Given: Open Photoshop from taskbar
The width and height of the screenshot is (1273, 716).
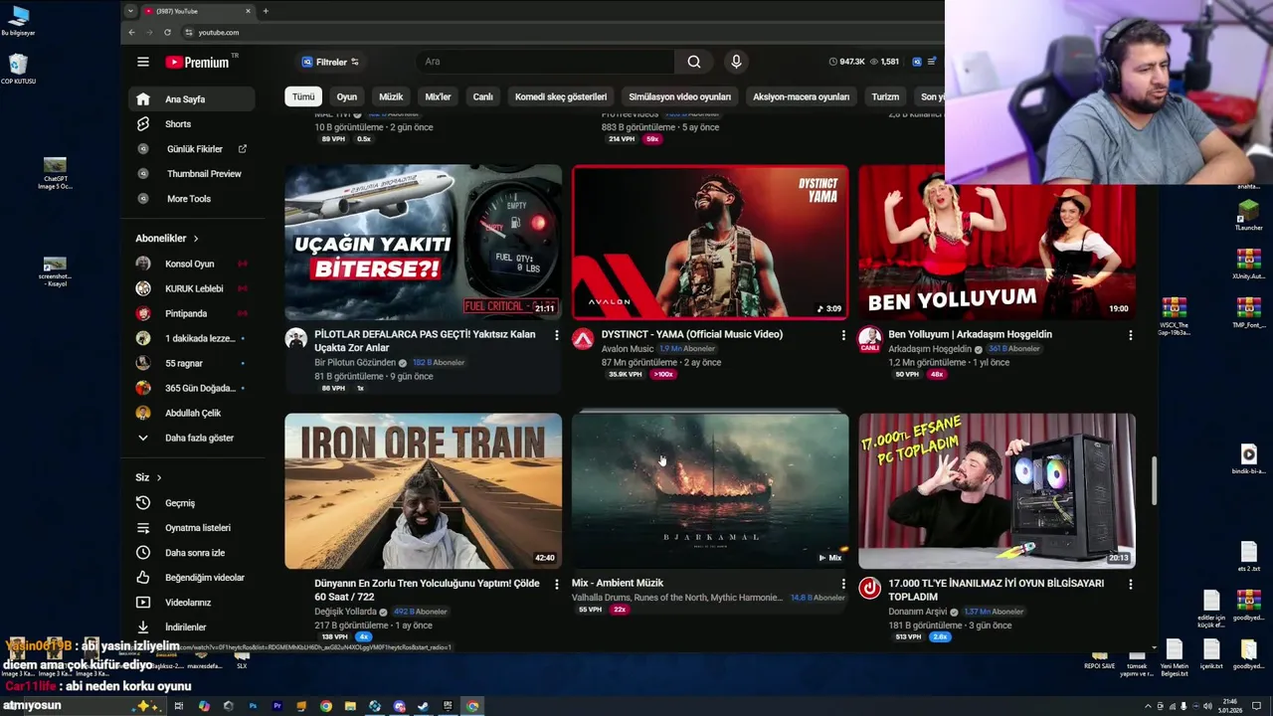Looking at the screenshot, I should 253,706.
